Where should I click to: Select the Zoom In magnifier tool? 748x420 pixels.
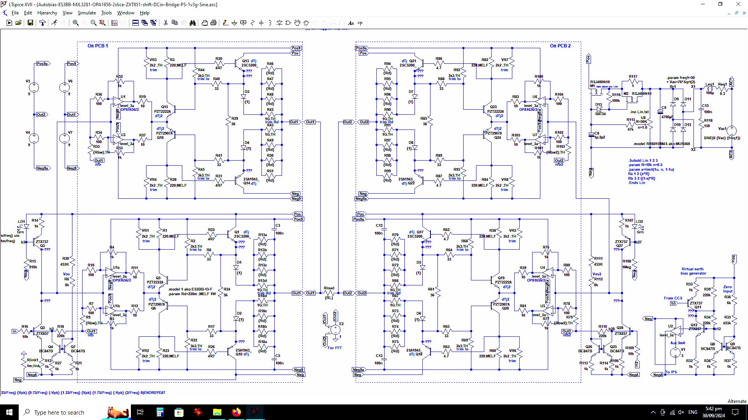click(76, 23)
